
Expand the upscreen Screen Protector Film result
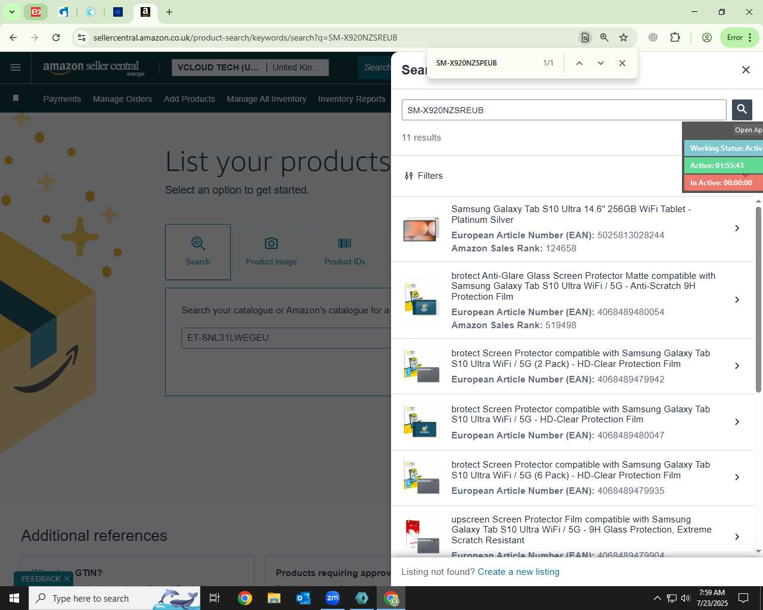[x=737, y=537]
